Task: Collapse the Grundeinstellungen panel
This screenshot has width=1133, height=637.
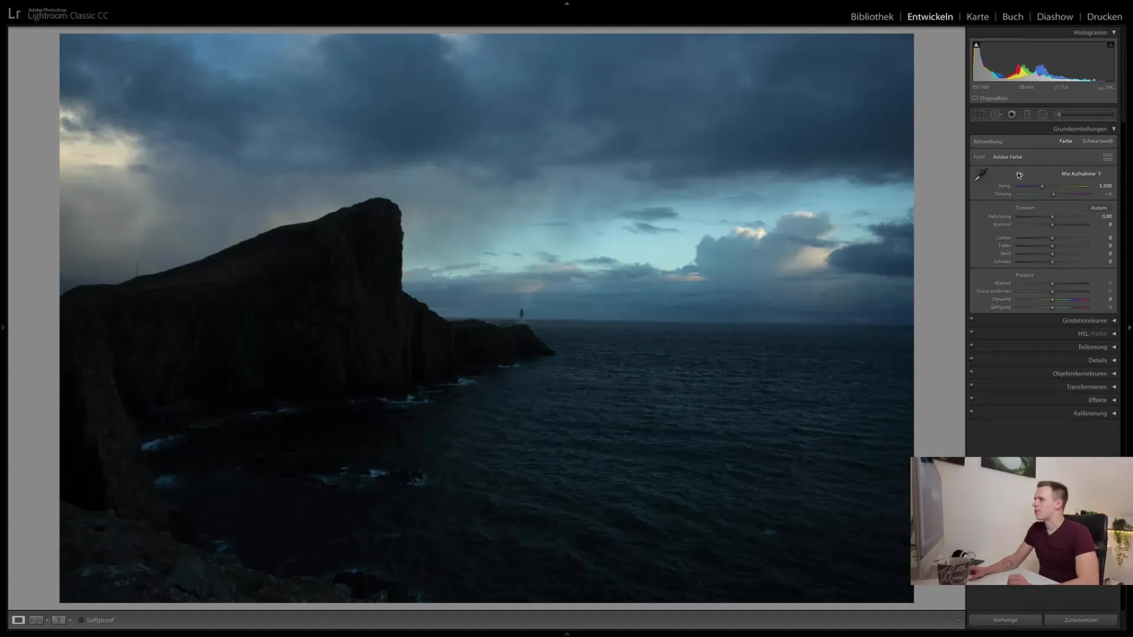Action: [1114, 129]
